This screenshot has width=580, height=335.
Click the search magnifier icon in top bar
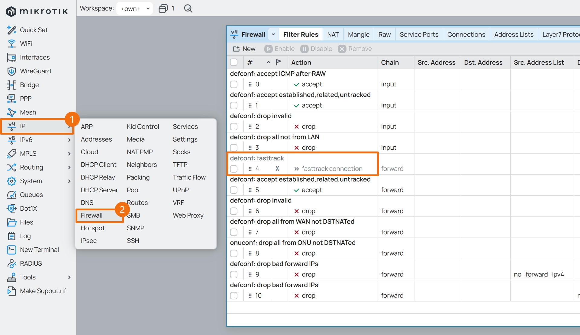pos(188,8)
